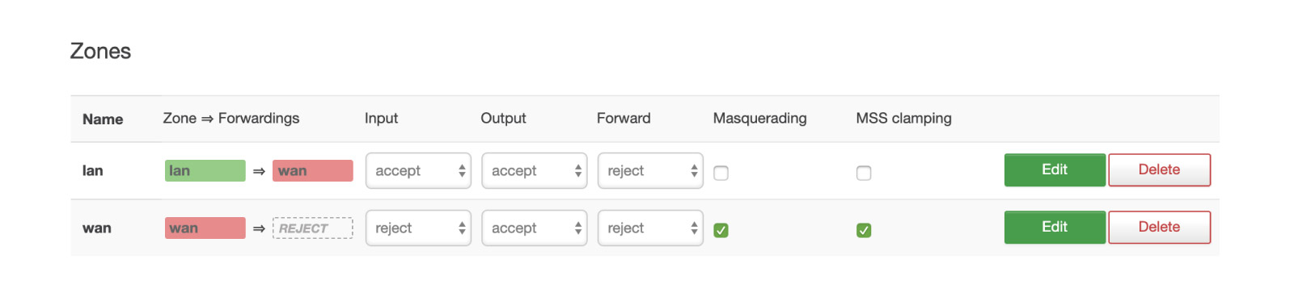Image resolution: width=1294 pixels, height=297 pixels.
Task: Uncheck MSS clamping on the wan zone
Action: pos(864,230)
